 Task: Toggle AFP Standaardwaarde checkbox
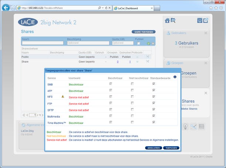[x=154, y=90]
